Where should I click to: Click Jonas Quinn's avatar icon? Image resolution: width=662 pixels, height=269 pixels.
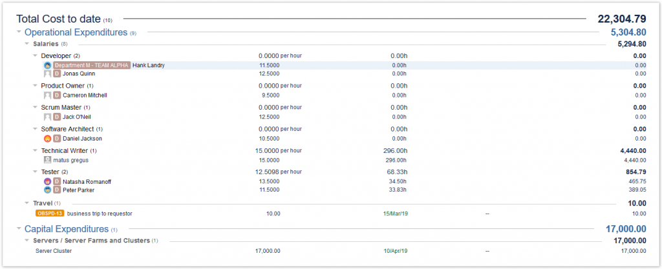point(48,74)
